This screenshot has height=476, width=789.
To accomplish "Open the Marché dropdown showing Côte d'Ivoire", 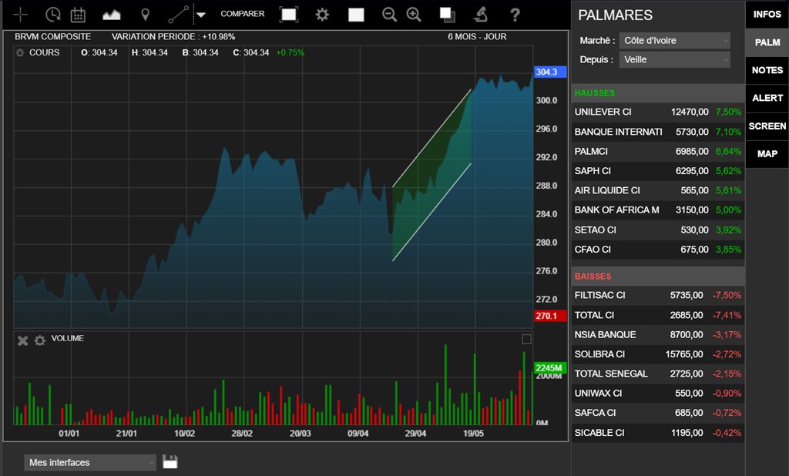I will coord(674,41).
